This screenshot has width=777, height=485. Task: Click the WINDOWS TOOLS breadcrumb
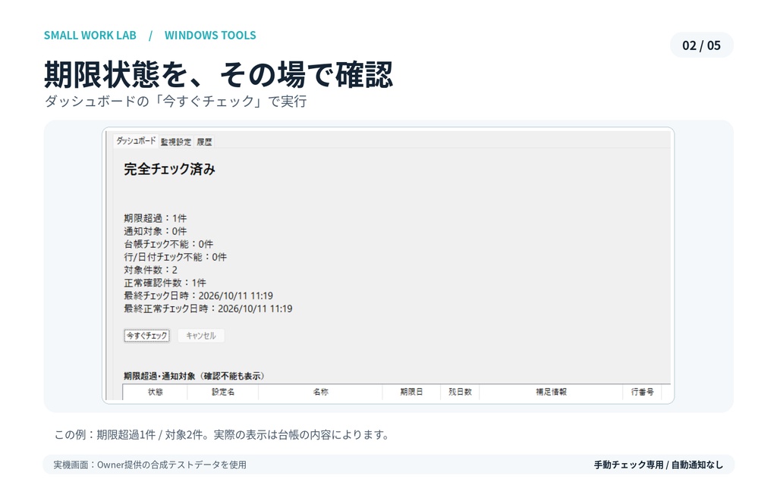[210, 35]
